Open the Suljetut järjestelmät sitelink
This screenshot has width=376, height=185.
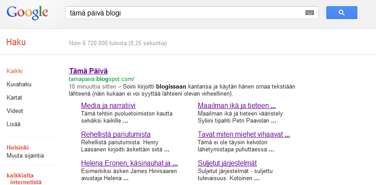point(227,163)
